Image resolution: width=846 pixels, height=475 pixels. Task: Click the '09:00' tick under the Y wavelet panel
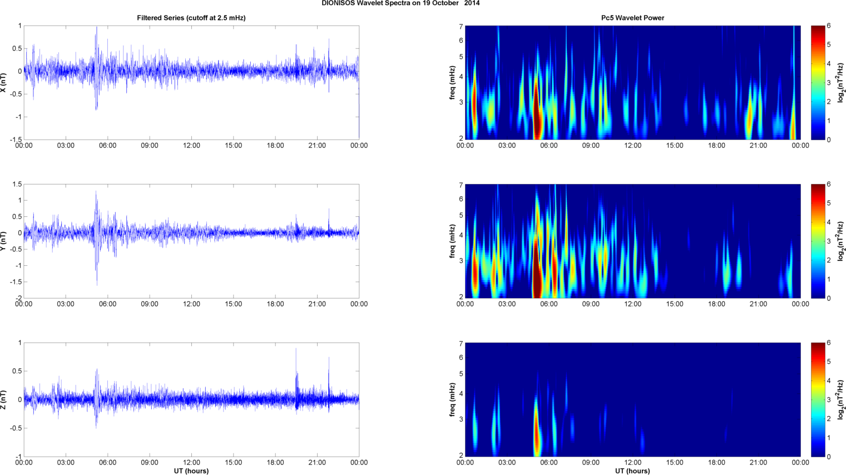click(591, 304)
